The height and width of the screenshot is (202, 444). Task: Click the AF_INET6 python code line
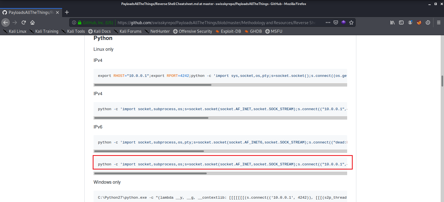[x=223, y=142]
